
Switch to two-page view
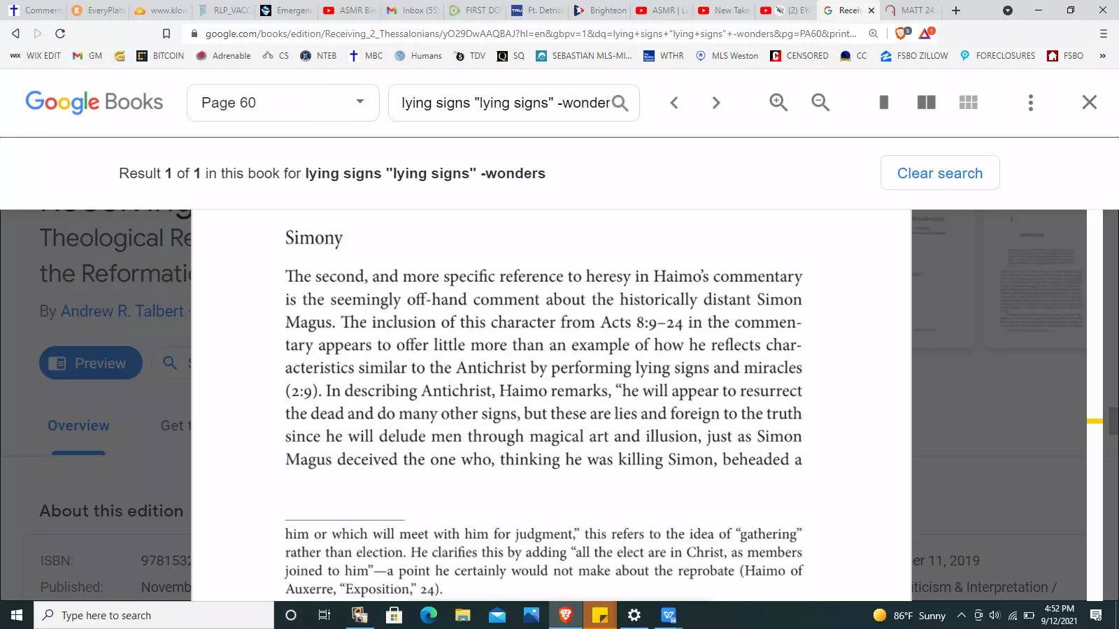tap(926, 103)
